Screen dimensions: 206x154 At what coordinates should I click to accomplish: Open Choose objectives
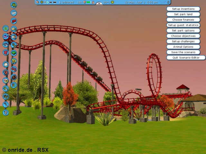(x=183, y=36)
